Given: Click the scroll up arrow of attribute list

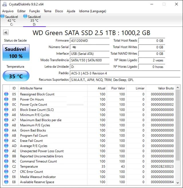Looking at the screenshot, I should 178,88.
